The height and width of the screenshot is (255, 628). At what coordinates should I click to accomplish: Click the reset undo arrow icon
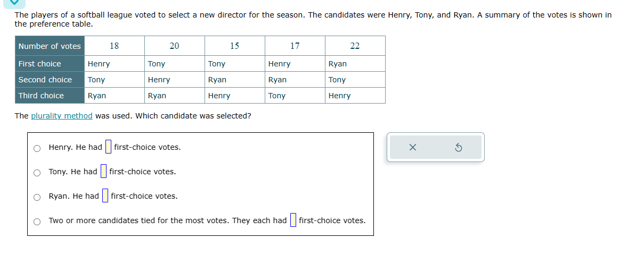point(459,148)
